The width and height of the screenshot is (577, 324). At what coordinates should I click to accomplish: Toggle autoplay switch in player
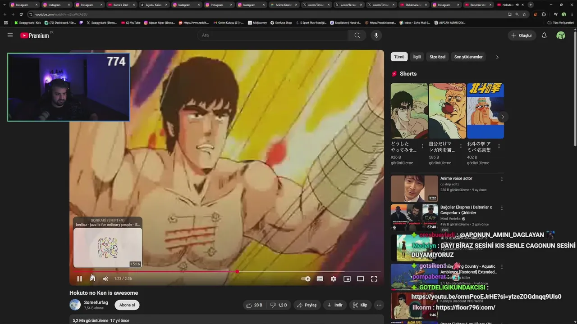pos(306,279)
